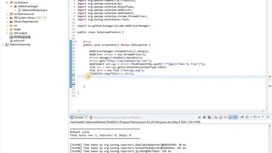This screenshot has height=153, width=272.
Task: Click the "mmtLogo.png" string on line 26
Action: (x=132, y=71)
